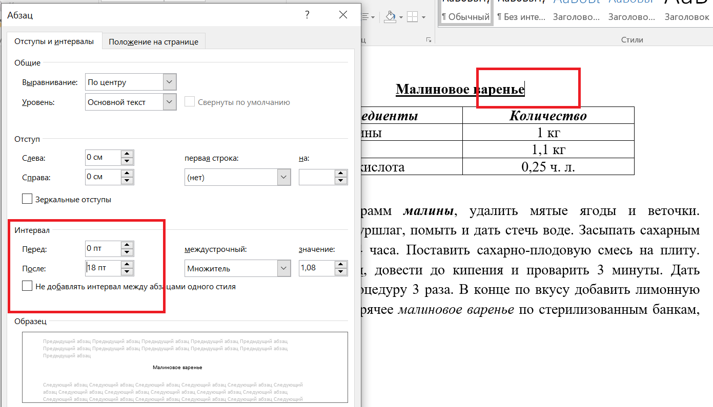Select the Заголовок style with large black preview

[687, 13]
